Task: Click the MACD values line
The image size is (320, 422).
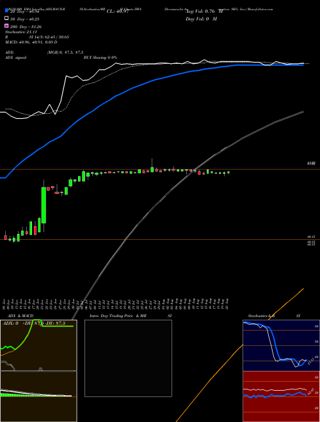Action: [31, 42]
